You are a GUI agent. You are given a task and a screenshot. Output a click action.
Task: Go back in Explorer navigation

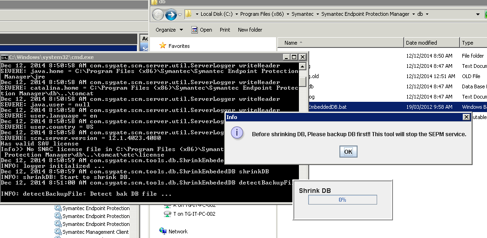click(x=158, y=14)
